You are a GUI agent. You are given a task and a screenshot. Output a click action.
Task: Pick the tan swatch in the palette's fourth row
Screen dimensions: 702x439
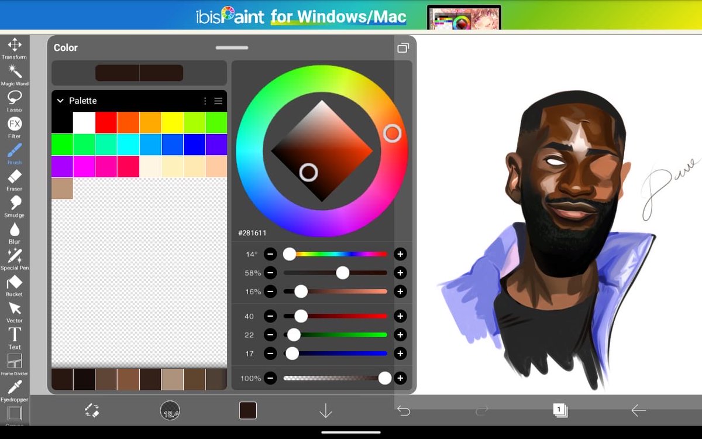[62, 188]
